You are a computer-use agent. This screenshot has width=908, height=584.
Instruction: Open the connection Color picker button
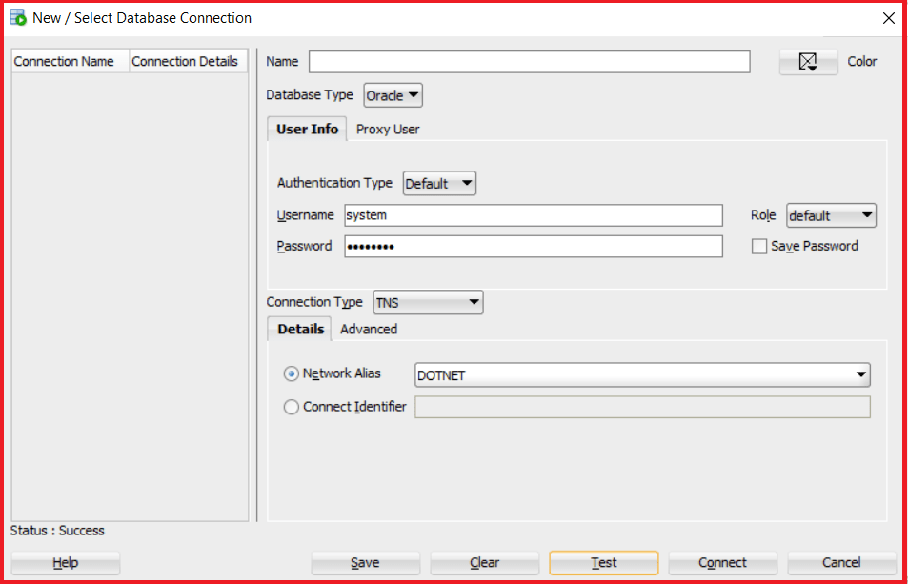[x=808, y=61]
